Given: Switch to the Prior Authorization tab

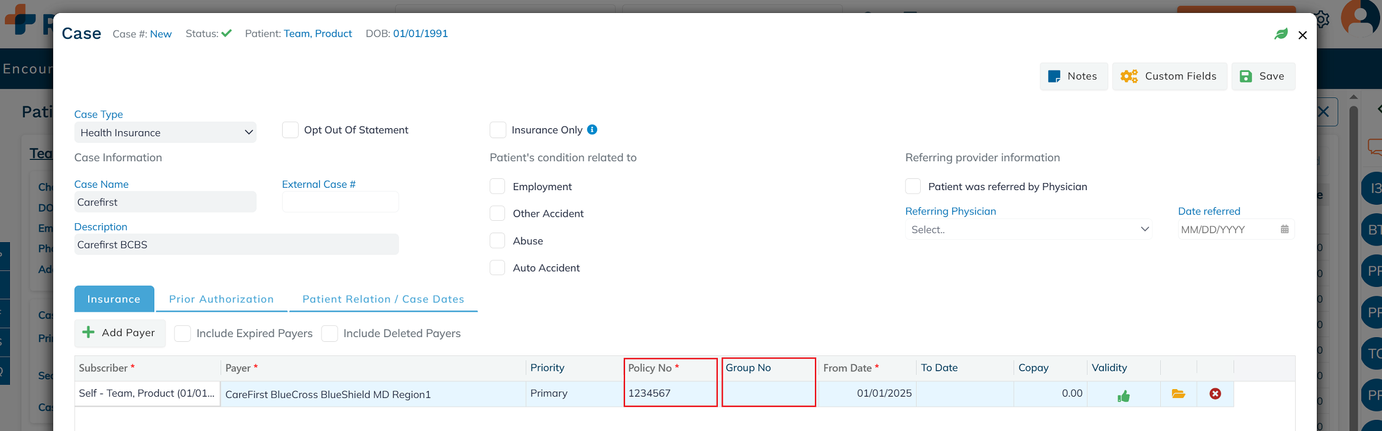Looking at the screenshot, I should click(x=221, y=299).
